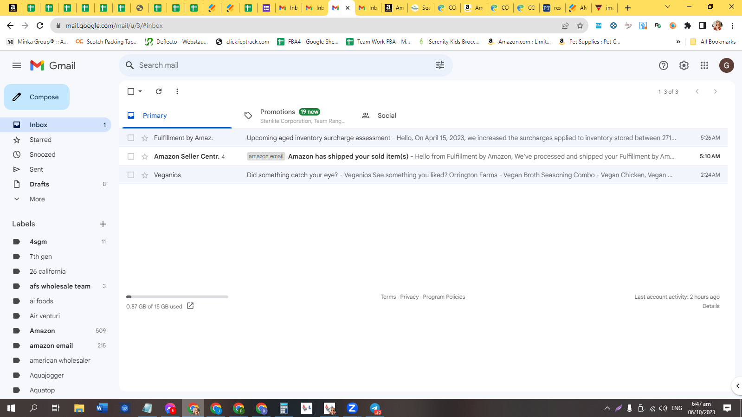Create a new label with the plus icon
This screenshot has width=742, height=417.
[103, 224]
